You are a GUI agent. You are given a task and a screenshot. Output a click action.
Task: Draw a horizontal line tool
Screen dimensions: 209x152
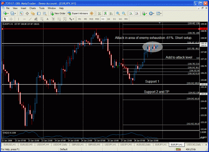[x=24, y=19]
